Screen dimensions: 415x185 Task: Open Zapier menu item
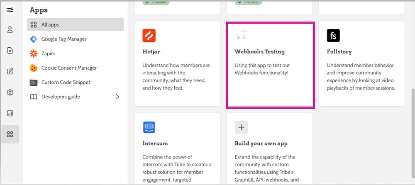pos(76,54)
